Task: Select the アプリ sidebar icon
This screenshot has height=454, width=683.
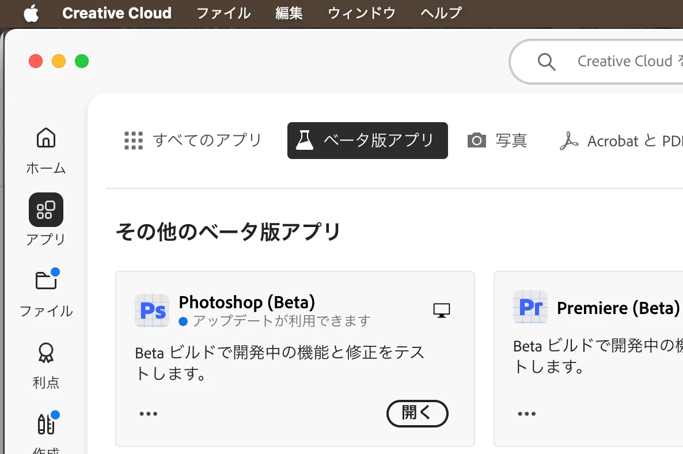Action: point(45,210)
